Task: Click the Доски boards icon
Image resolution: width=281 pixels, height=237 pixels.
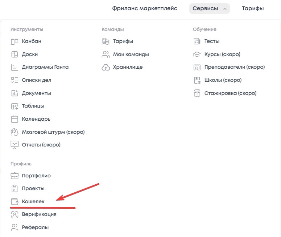Action: 15,54
